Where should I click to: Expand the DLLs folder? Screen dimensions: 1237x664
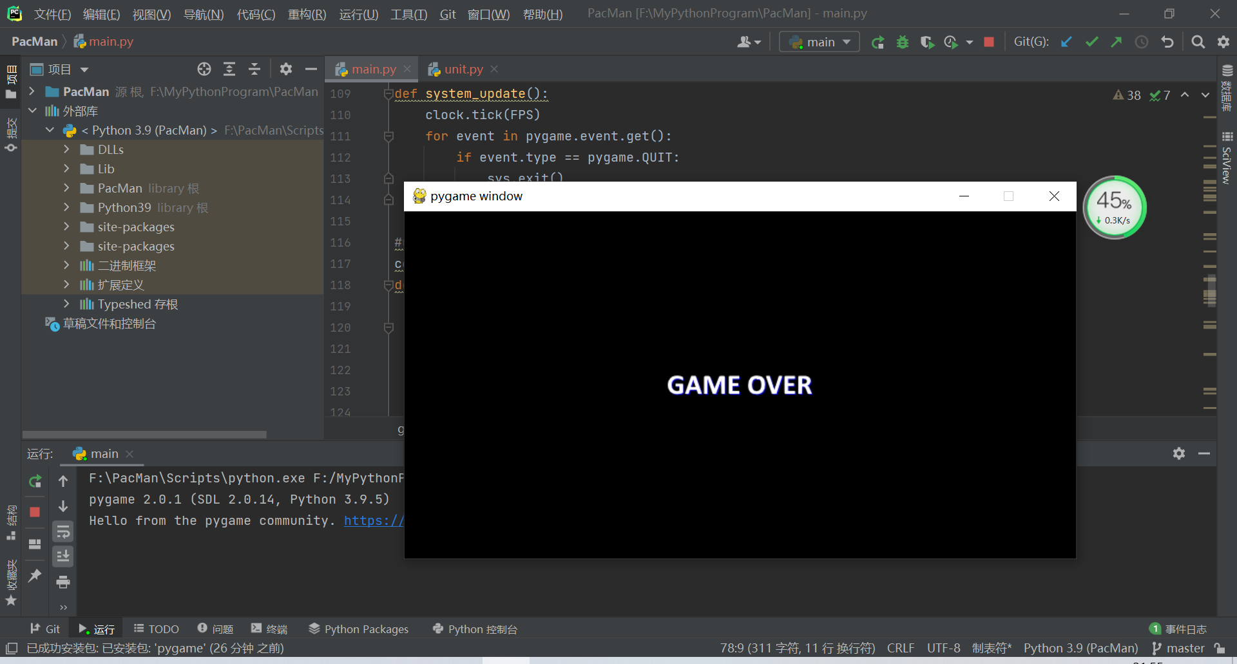tap(66, 149)
